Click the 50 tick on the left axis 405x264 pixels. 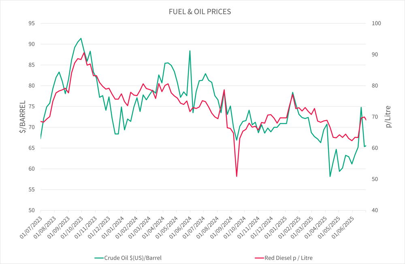point(32,211)
